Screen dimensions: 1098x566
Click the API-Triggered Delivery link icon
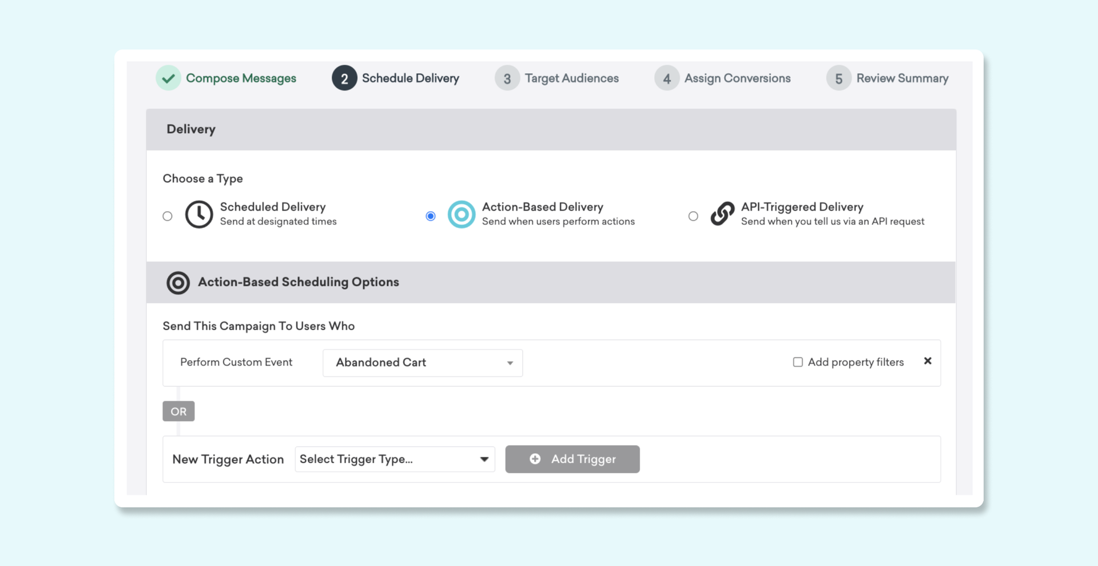coord(722,214)
